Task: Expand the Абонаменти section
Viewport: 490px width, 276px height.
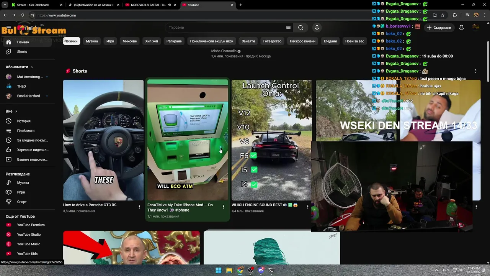Action: pyautogui.click(x=19, y=67)
